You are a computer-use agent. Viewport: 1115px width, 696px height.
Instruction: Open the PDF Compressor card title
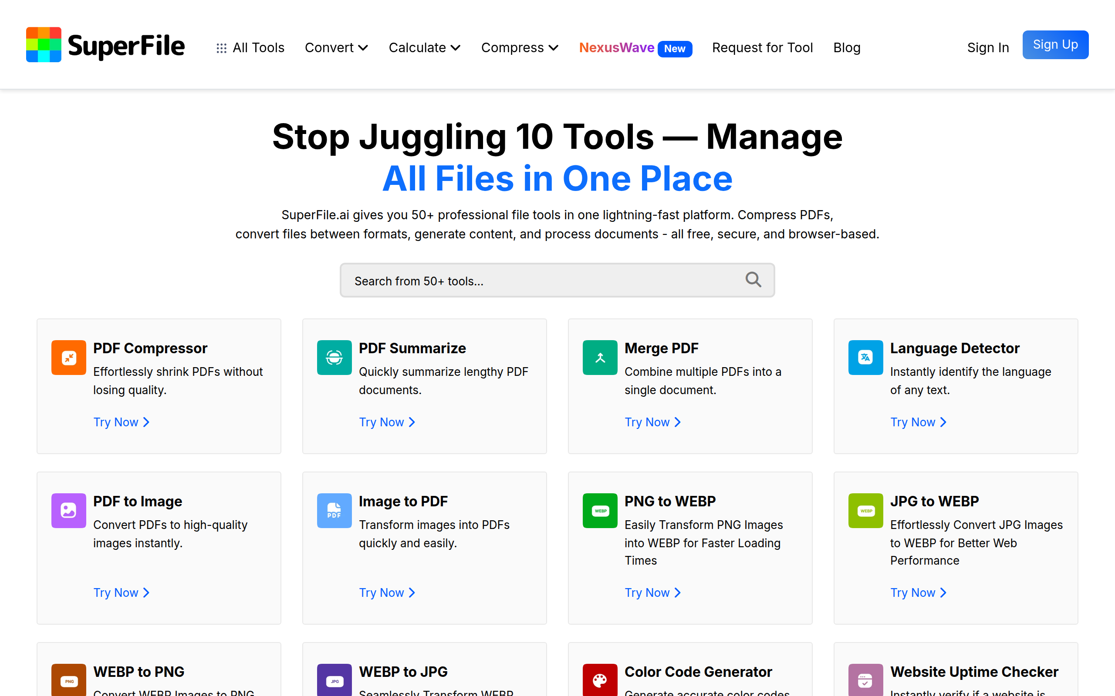pyautogui.click(x=150, y=348)
